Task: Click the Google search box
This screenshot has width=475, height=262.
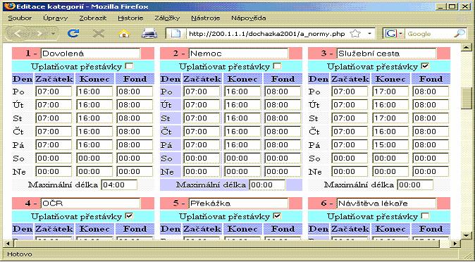Action: pyautogui.click(x=429, y=34)
